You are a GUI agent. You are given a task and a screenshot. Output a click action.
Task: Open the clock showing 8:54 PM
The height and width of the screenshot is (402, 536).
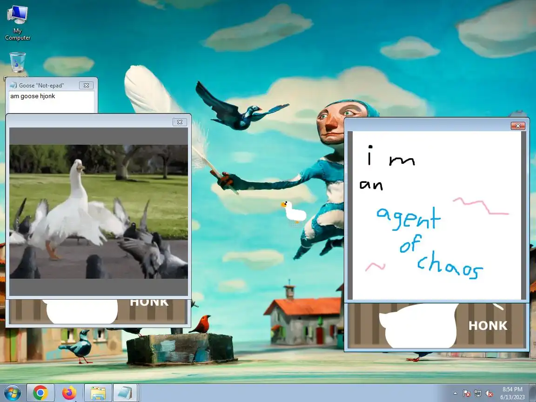click(x=512, y=393)
